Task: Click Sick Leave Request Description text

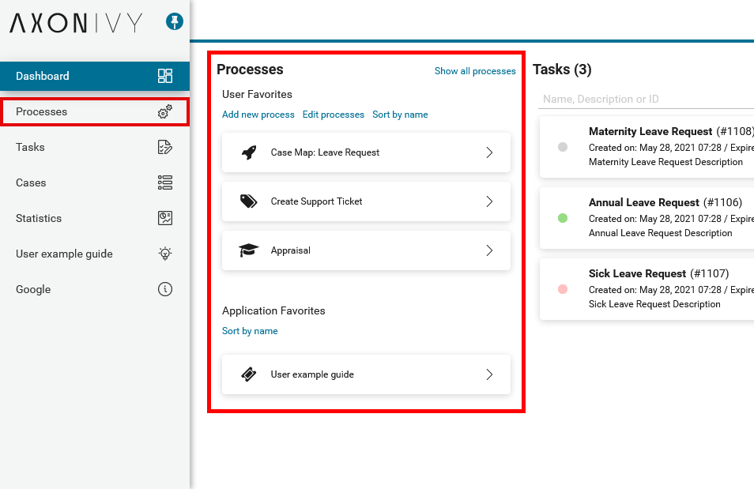Action: tap(654, 304)
